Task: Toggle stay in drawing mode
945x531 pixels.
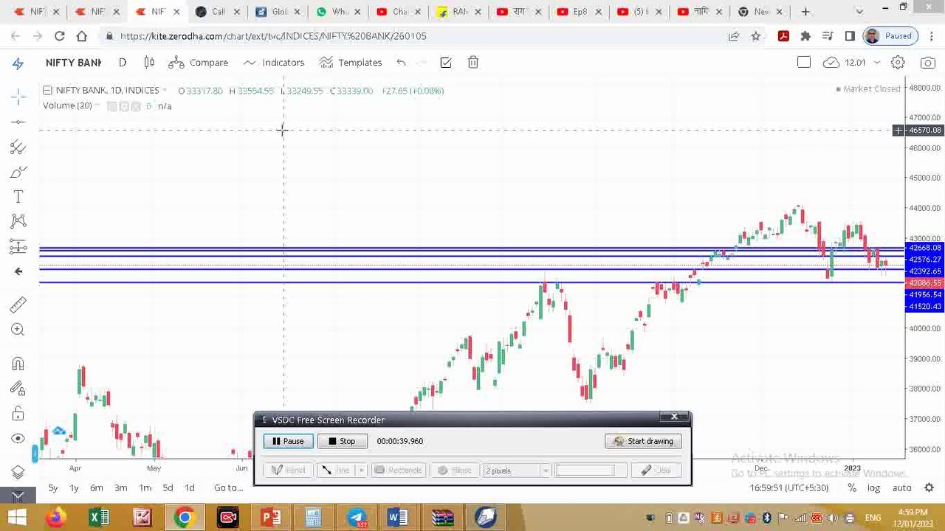Action: tap(18, 389)
